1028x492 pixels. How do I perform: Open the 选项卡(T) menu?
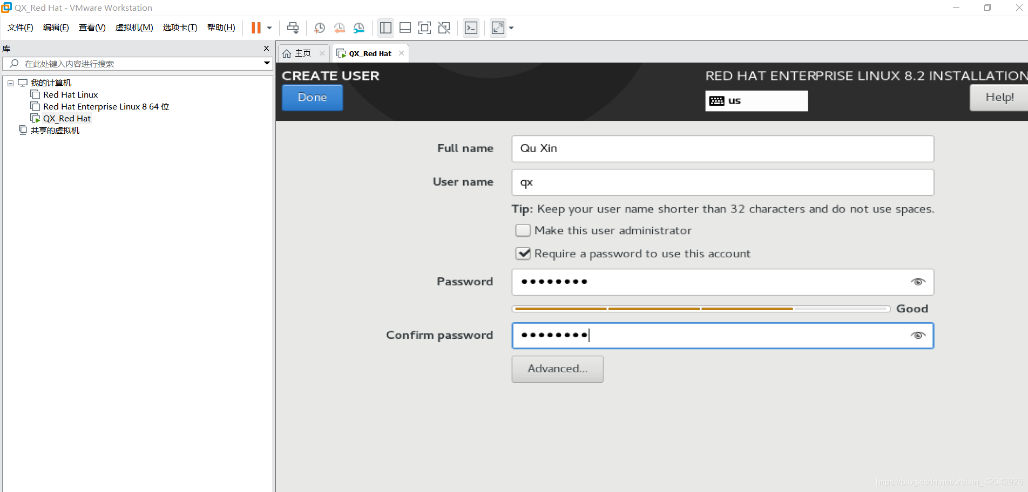pos(180,28)
